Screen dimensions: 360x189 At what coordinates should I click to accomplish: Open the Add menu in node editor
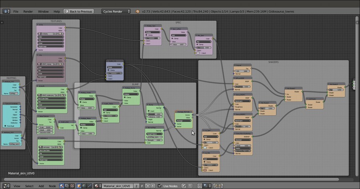(x=41, y=186)
